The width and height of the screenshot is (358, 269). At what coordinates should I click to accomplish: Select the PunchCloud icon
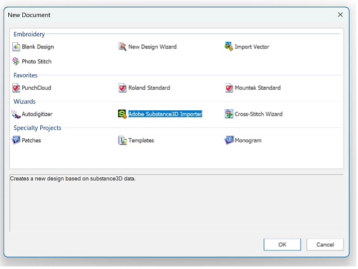coord(17,88)
